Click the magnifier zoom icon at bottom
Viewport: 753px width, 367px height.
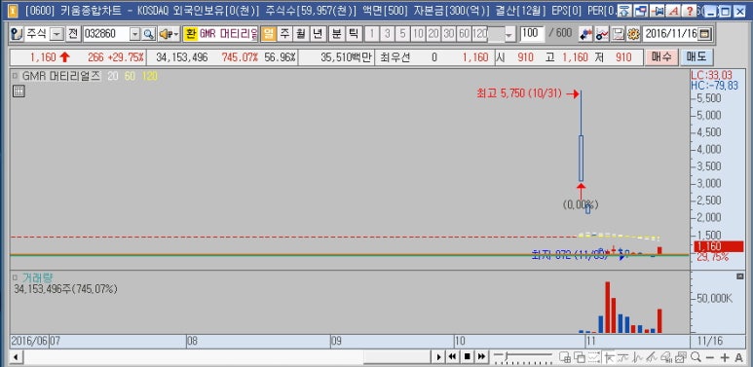(696, 357)
